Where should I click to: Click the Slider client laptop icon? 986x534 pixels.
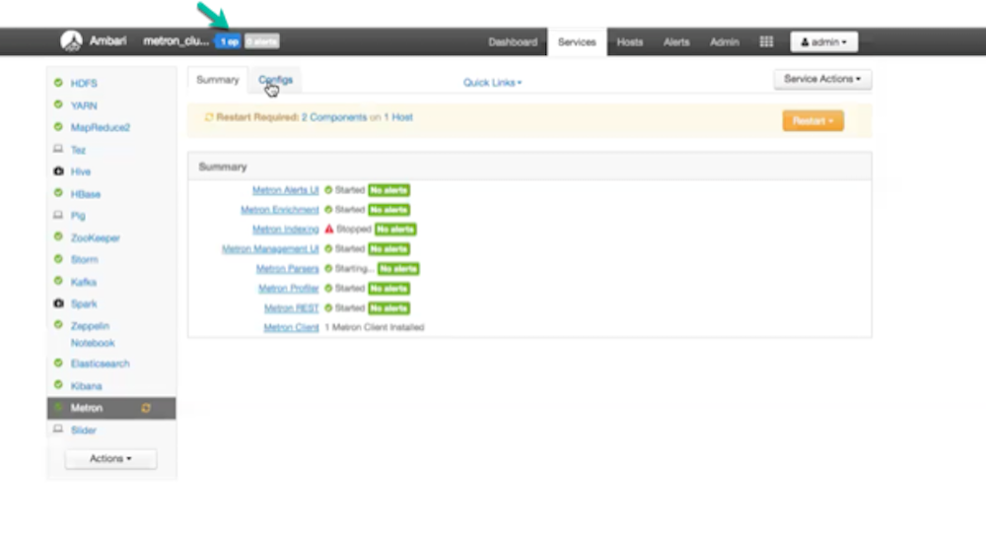pos(58,430)
